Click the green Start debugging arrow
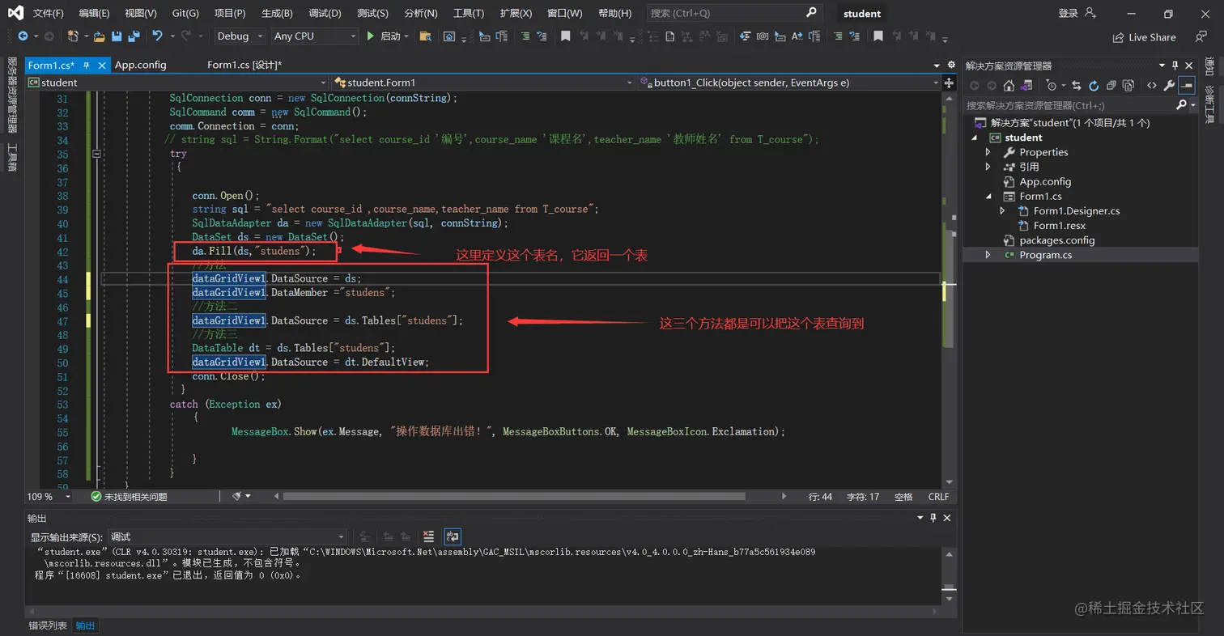The height and width of the screenshot is (636, 1224). [370, 36]
